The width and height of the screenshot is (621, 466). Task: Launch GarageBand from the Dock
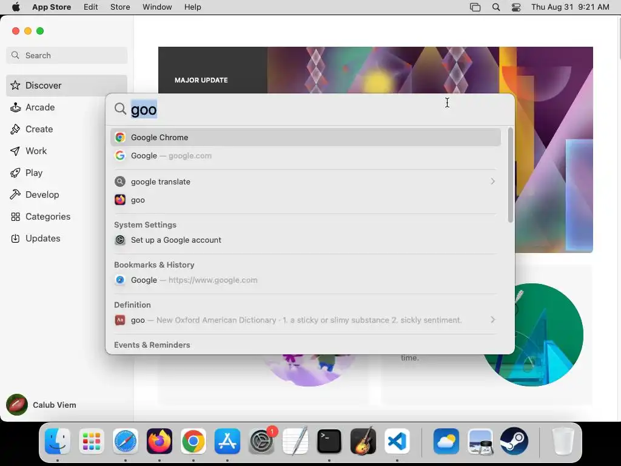(363, 441)
